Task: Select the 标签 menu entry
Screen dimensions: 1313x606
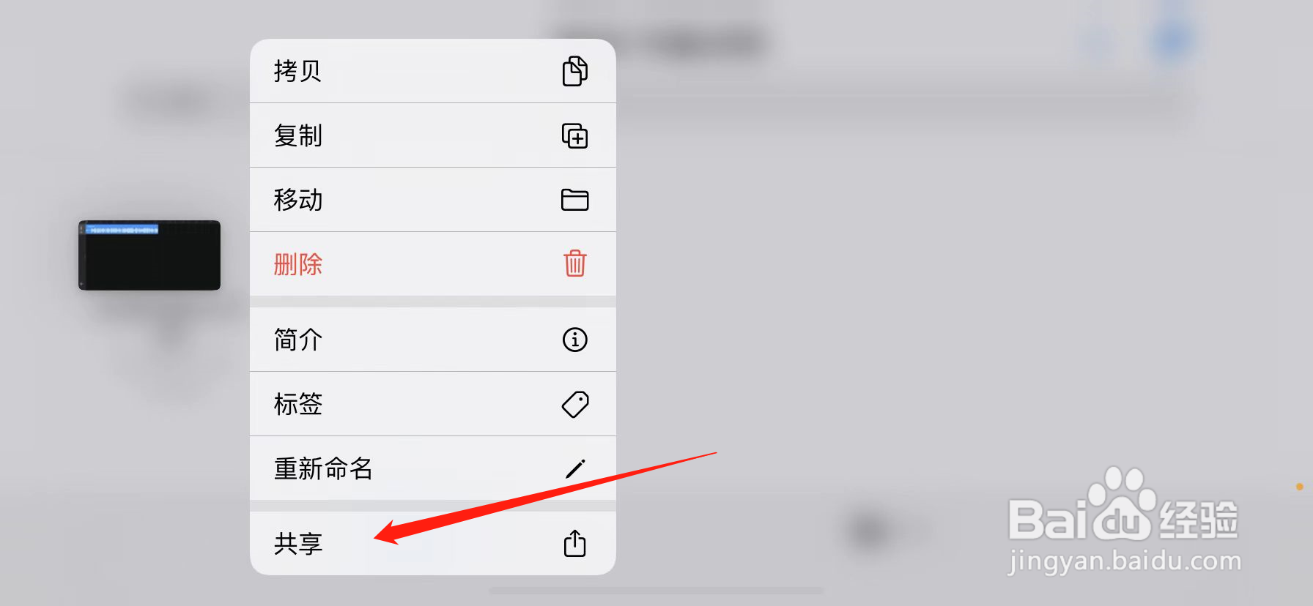Action: coord(433,404)
